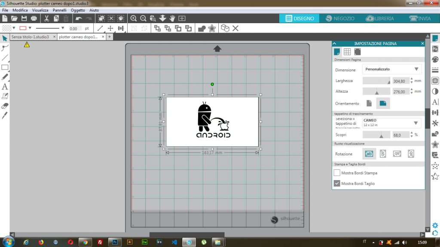Viewport: 440px width, 247px height.
Task: Click the Cut scissors icon
Action: 46,18
